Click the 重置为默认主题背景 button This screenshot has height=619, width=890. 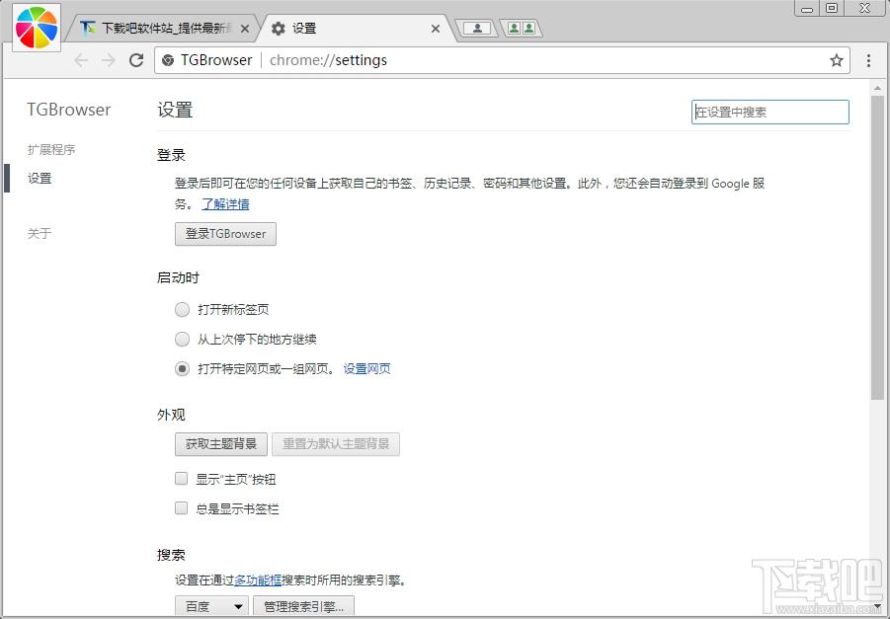(x=336, y=444)
